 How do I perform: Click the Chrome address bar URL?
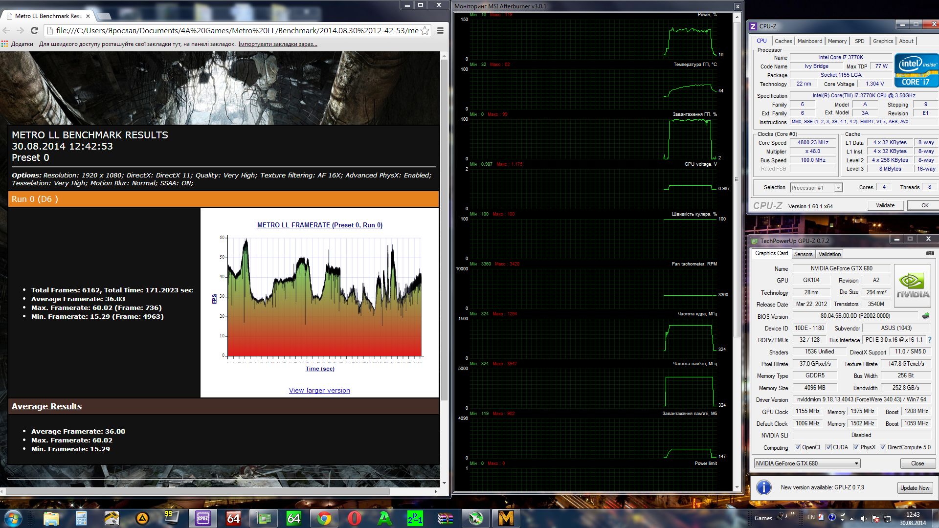point(235,30)
